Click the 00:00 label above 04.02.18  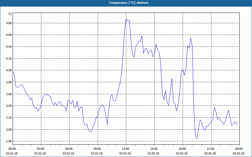click(239, 149)
